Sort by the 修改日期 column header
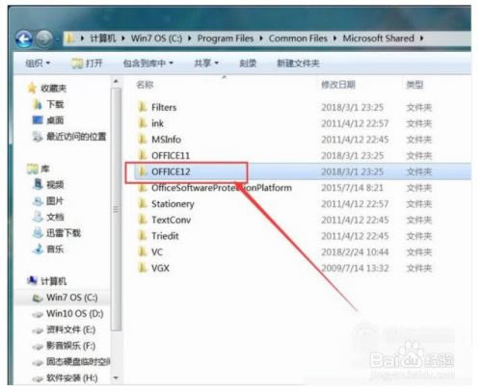Screen dimensions: 482x392 click(338, 85)
